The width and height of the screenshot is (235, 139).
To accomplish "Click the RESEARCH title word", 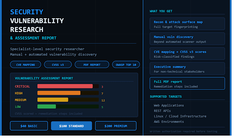I will tap(27, 30).
